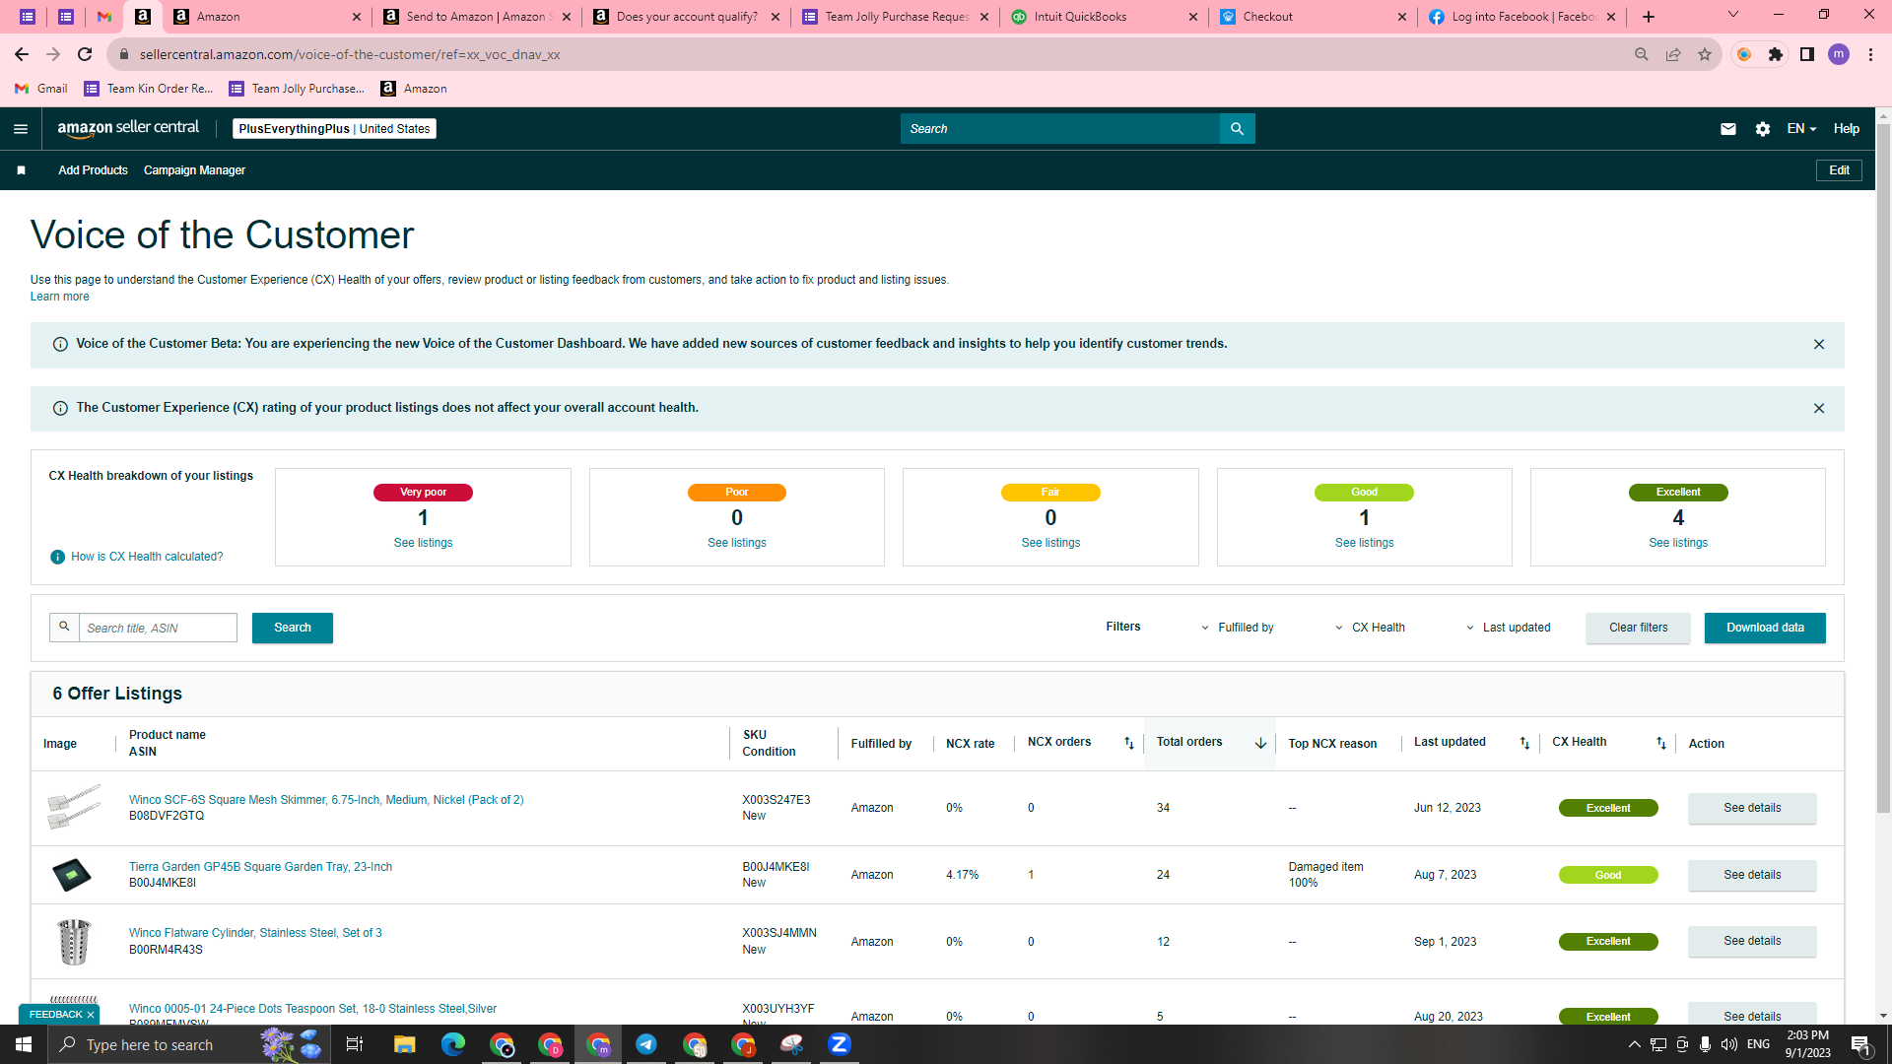The image size is (1892, 1064).
Task: Open Winco SCF-6S Square Mesh Skimmer product link
Action: tap(326, 800)
